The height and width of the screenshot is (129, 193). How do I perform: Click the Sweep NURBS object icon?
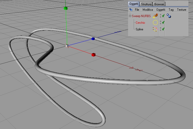[x=155, y=16]
